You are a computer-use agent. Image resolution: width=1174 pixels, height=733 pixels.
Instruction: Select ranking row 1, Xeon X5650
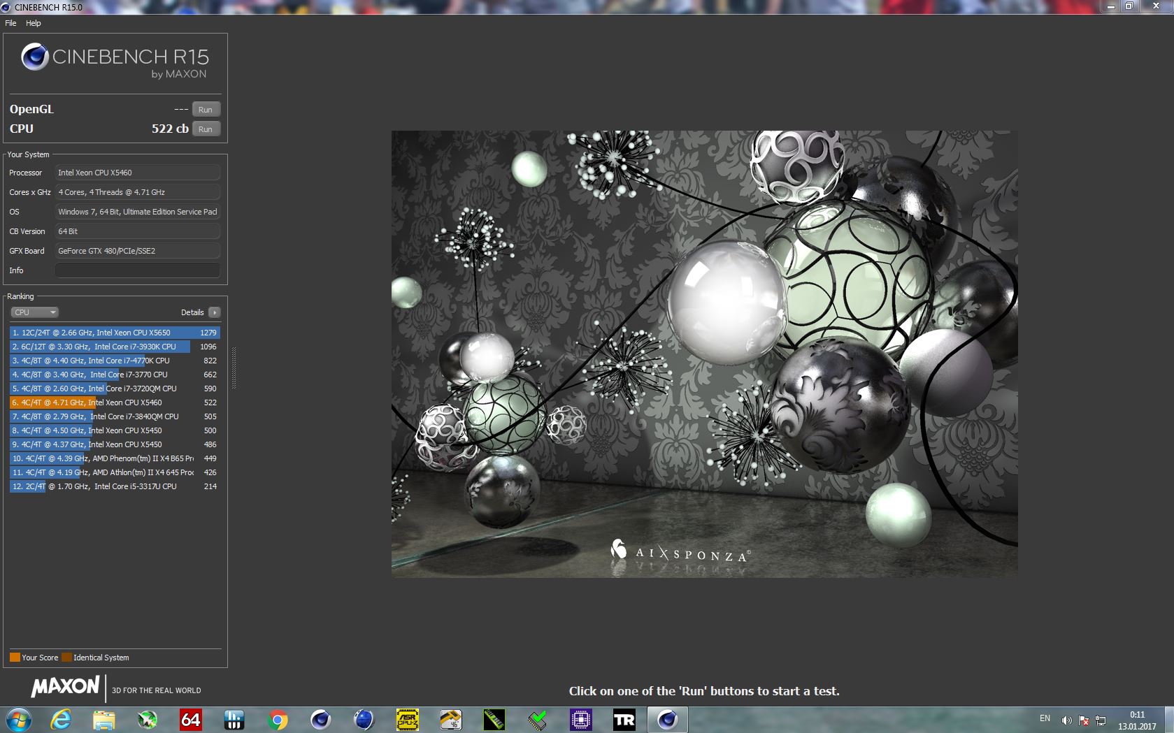(x=115, y=333)
